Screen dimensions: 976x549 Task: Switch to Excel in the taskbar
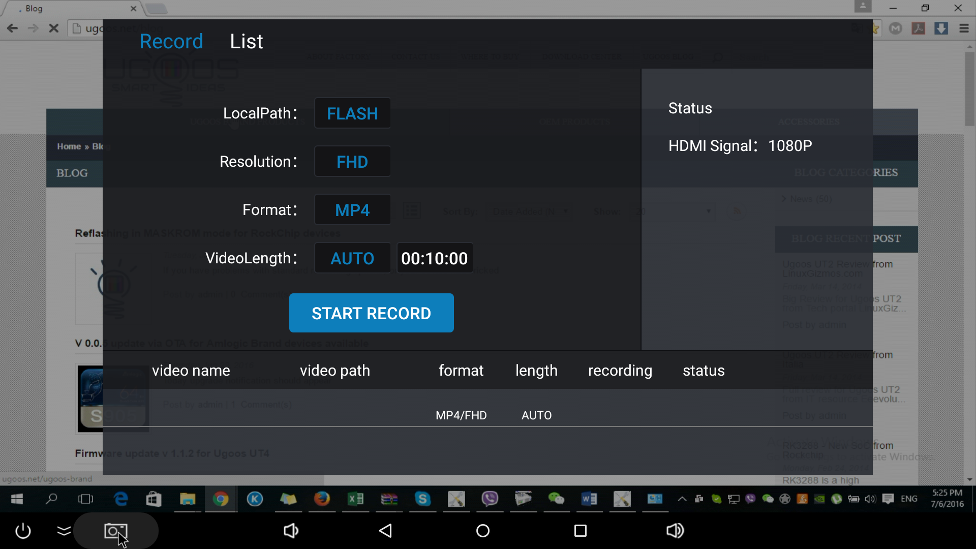point(356,499)
